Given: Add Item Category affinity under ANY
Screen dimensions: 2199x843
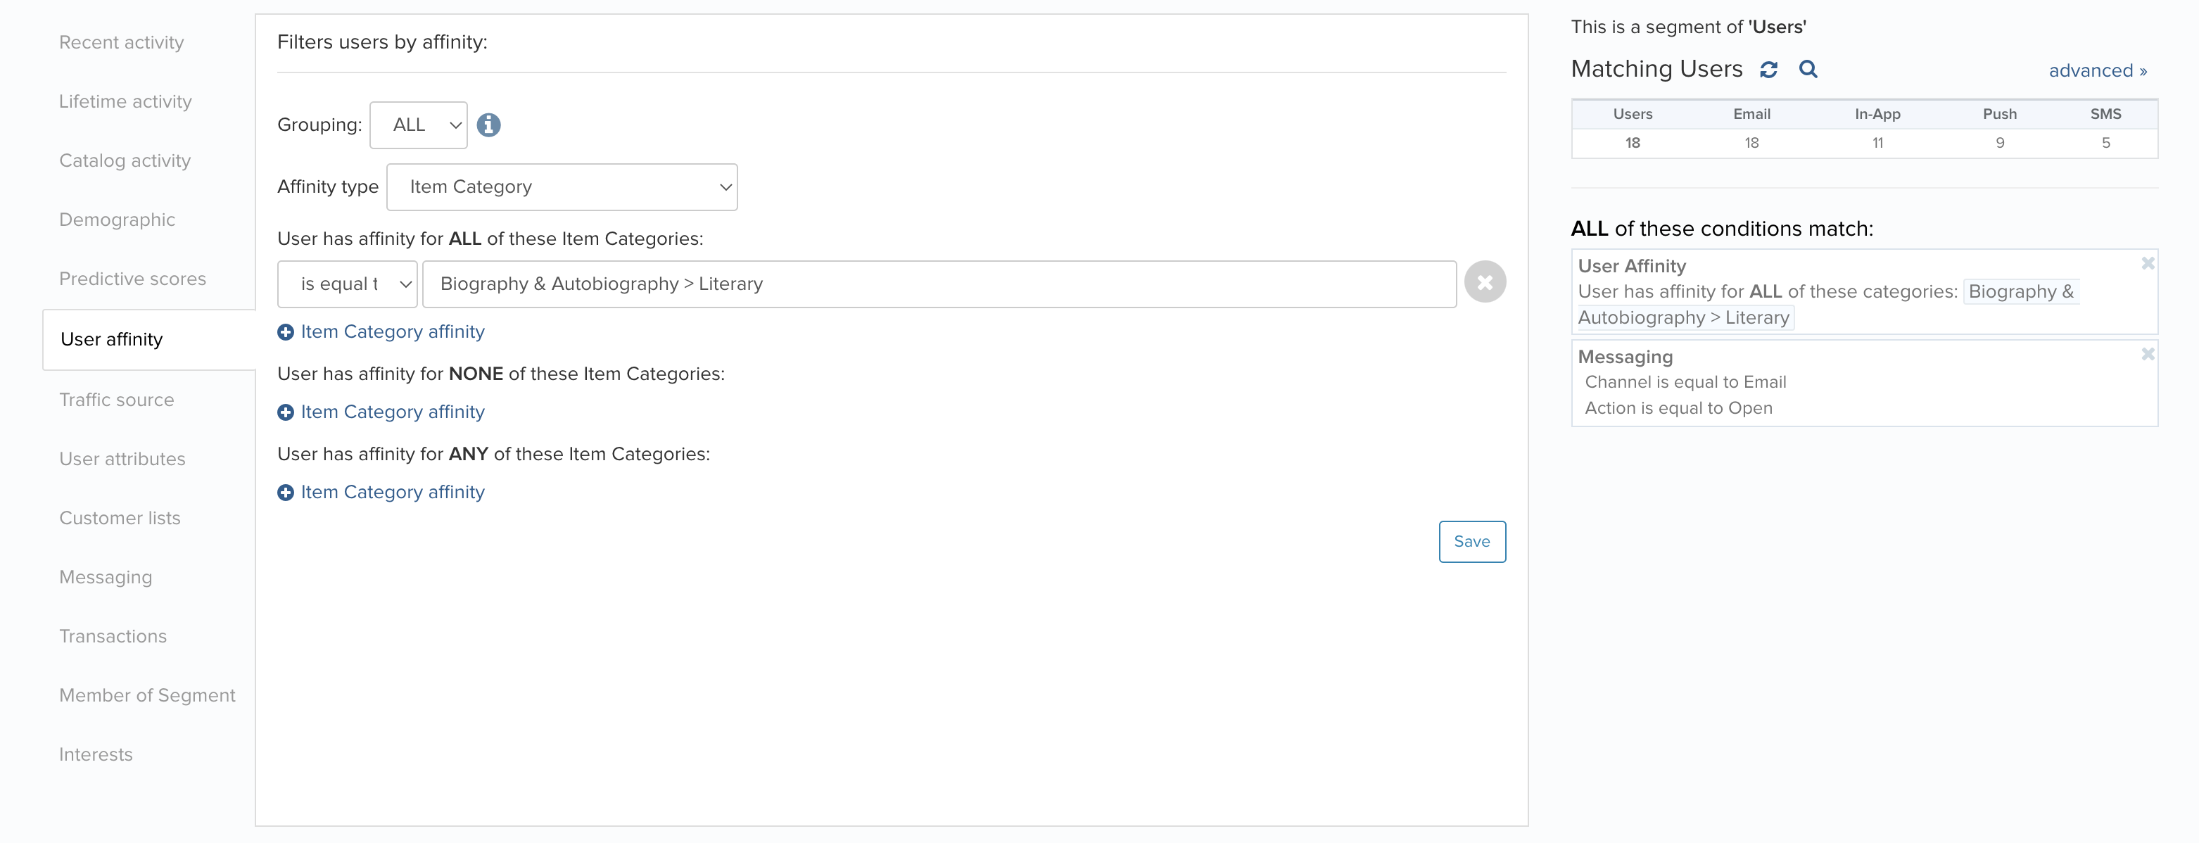Looking at the screenshot, I should 381,493.
